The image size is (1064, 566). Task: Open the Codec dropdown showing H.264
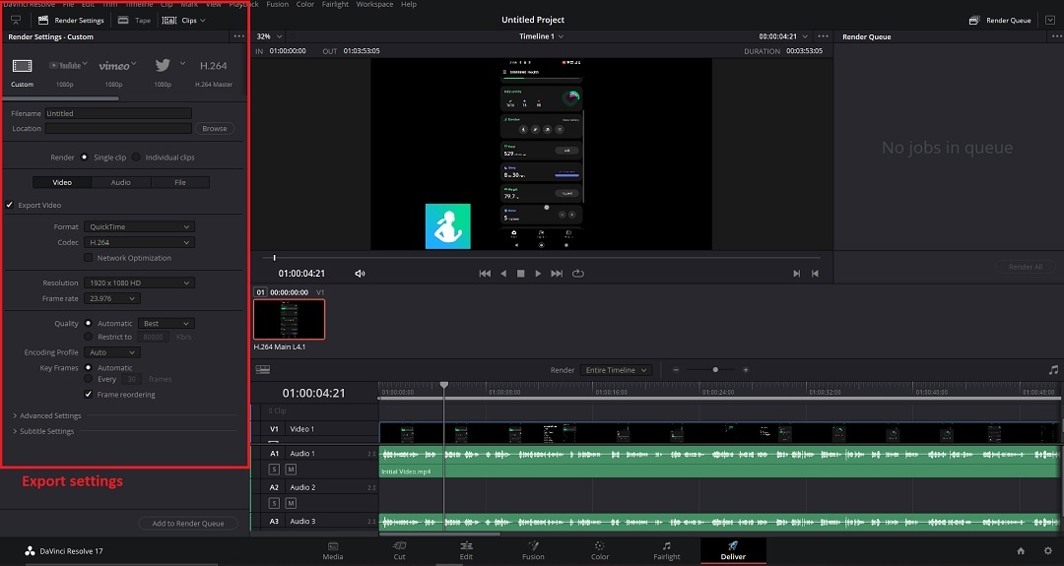(139, 242)
